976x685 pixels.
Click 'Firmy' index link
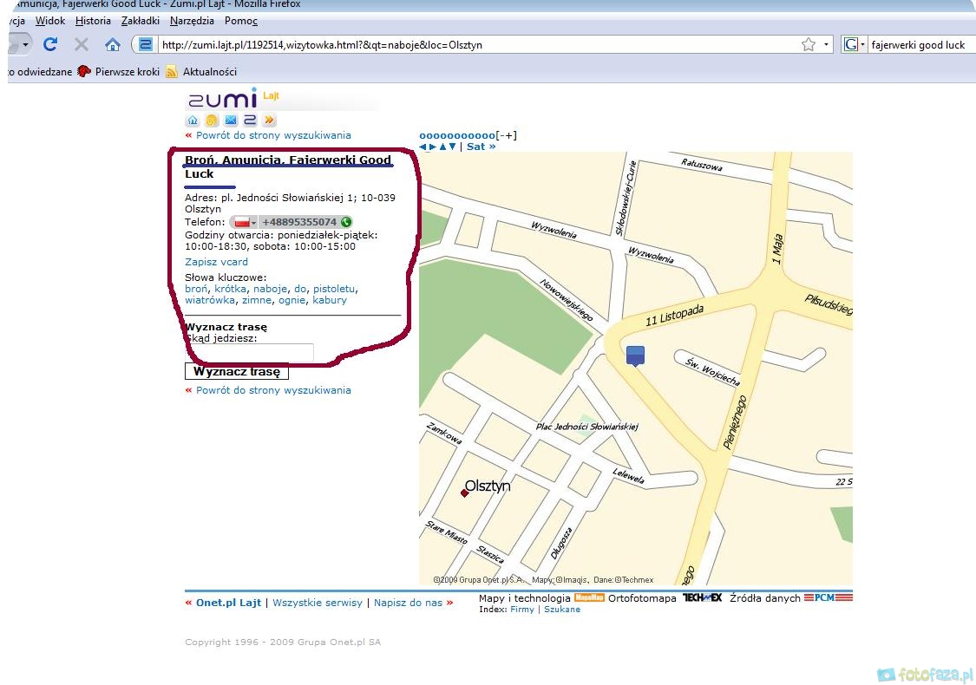coord(522,609)
